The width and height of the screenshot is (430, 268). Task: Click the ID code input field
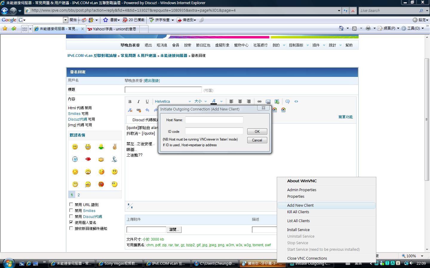[214, 131]
